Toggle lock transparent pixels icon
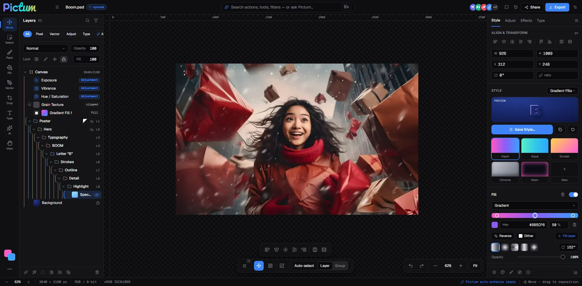The height and width of the screenshot is (286, 582). coord(36,59)
